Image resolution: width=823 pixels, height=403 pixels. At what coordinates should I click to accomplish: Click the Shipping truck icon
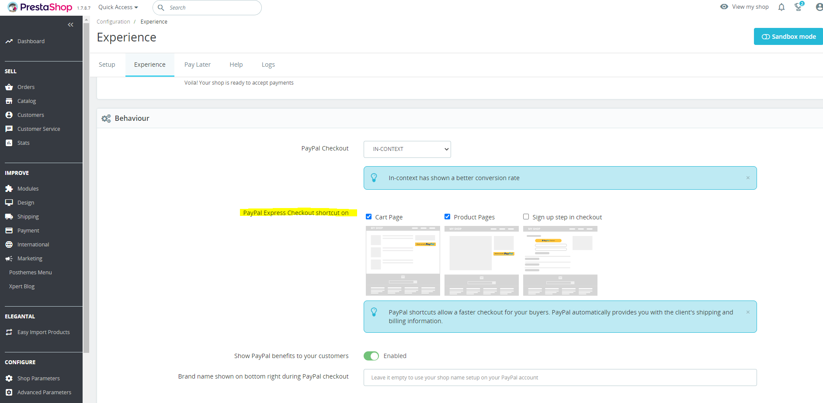tap(9, 217)
